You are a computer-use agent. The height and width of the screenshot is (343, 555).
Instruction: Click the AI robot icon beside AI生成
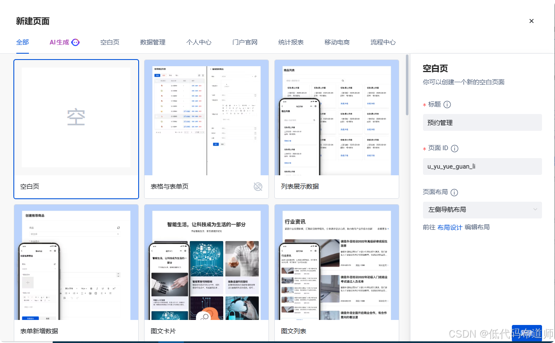(x=75, y=42)
